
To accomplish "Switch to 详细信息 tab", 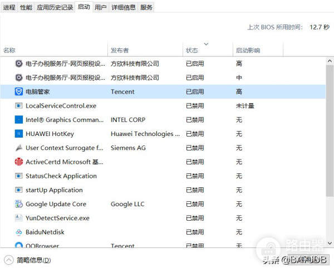I will point(124,7).
